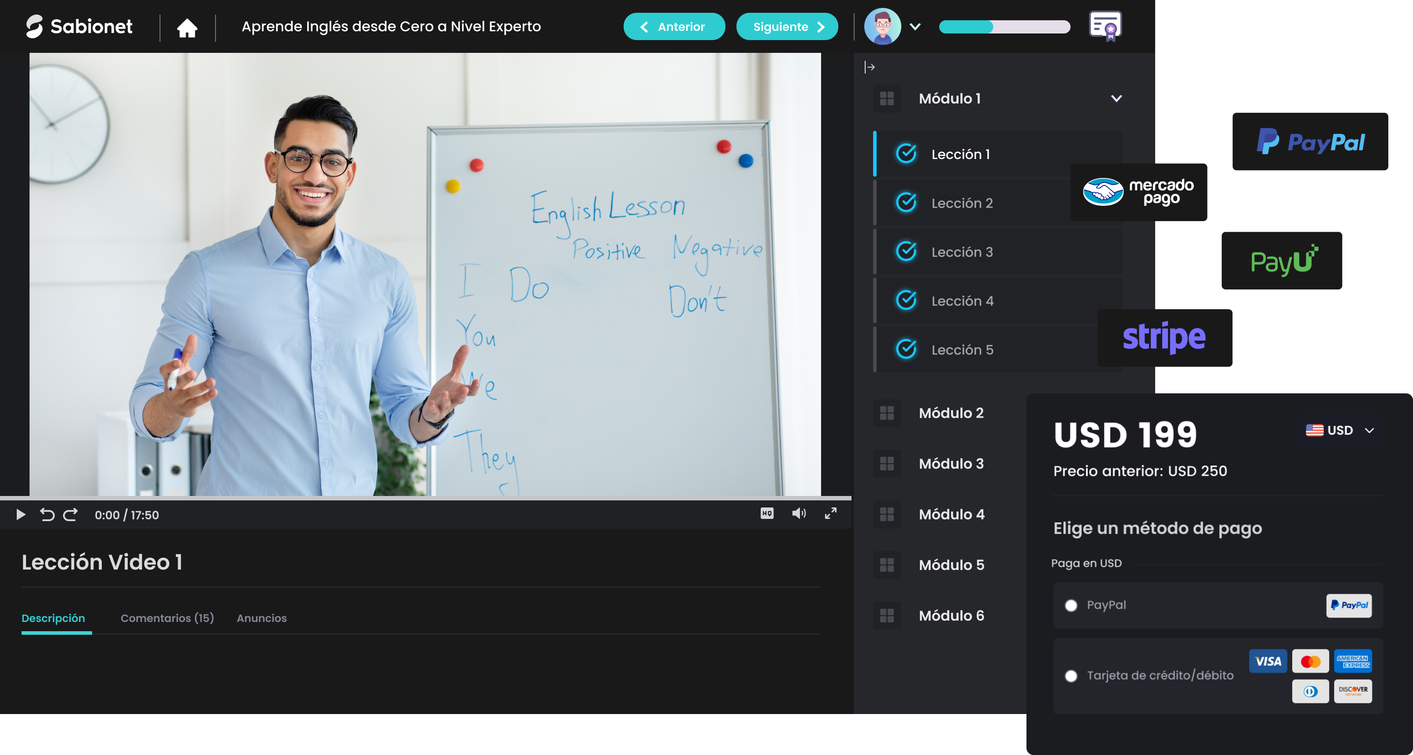The width and height of the screenshot is (1413, 755).
Task: Expand Módulo 3
Action: pyautogui.click(x=951, y=464)
